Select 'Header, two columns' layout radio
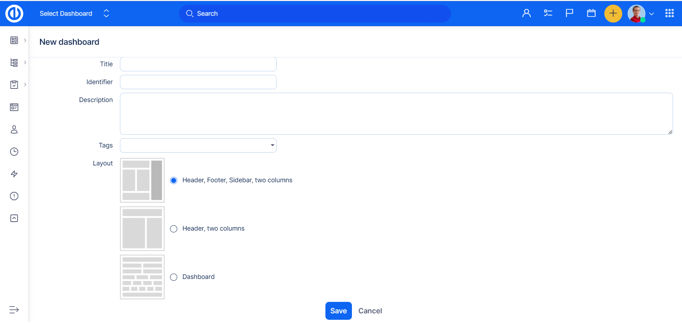The height and width of the screenshot is (323, 682). 174,229
